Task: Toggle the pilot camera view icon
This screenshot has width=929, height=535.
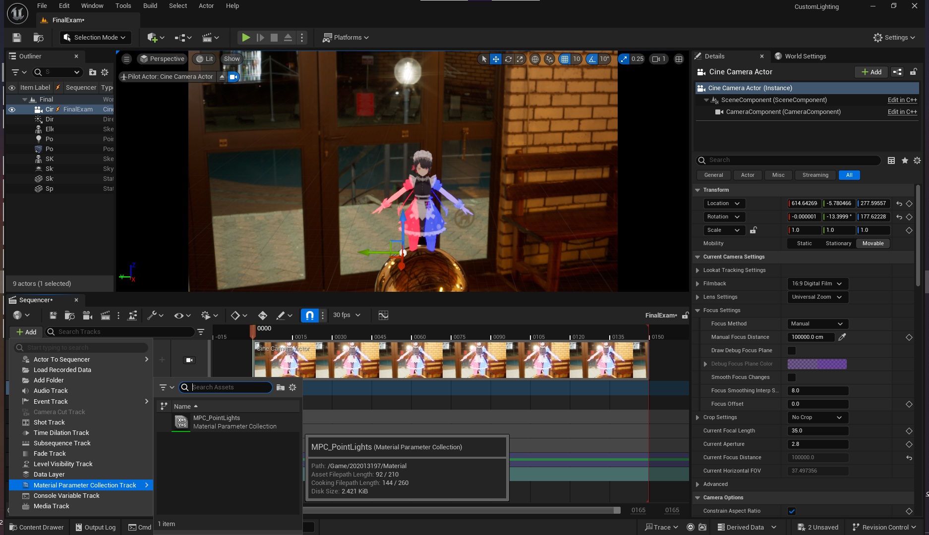Action: (233, 77)
